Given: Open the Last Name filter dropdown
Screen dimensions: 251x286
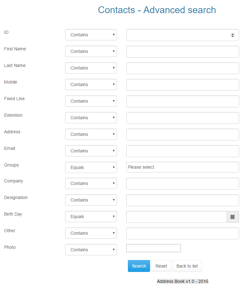Looking at the screenshot, I should [x=91, y=68].
